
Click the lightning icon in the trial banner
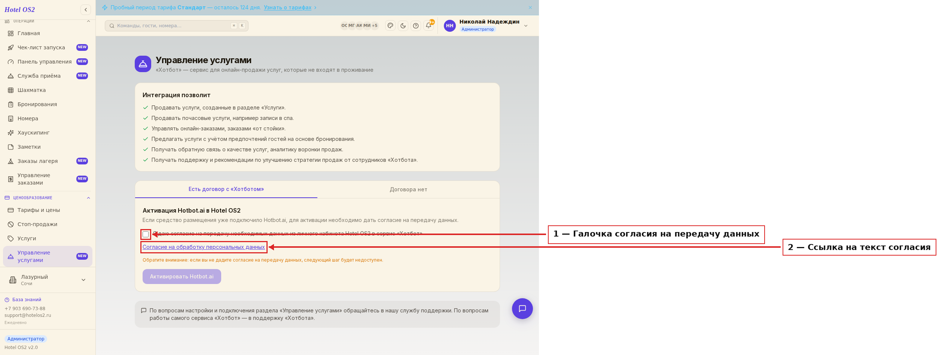[x=105, y=7]
